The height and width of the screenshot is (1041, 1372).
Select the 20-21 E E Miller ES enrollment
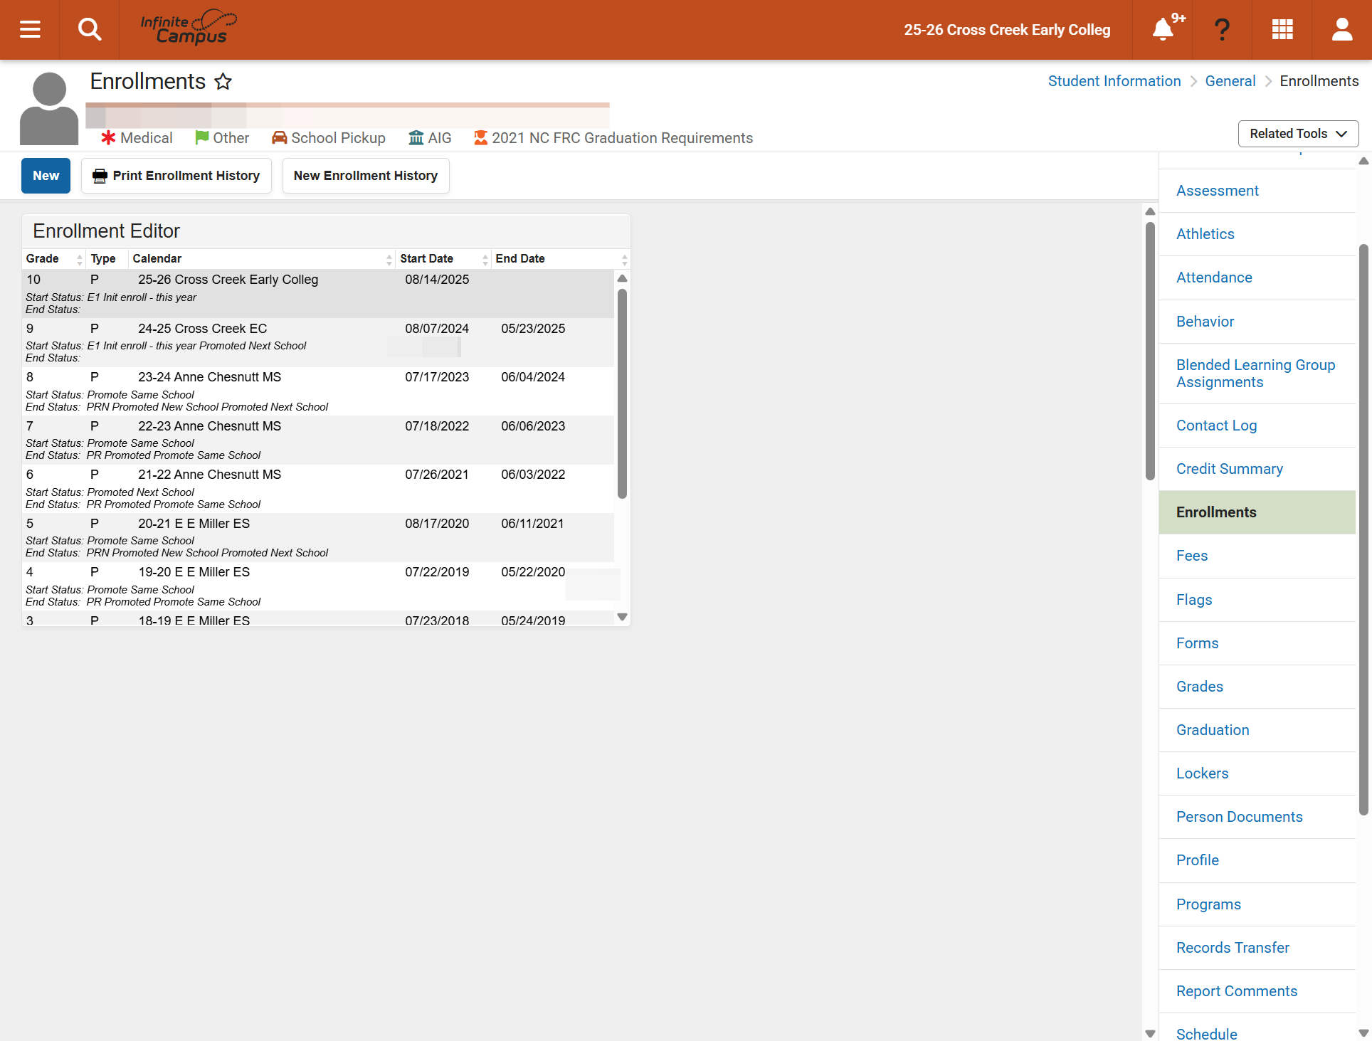(x=318, y=537)
